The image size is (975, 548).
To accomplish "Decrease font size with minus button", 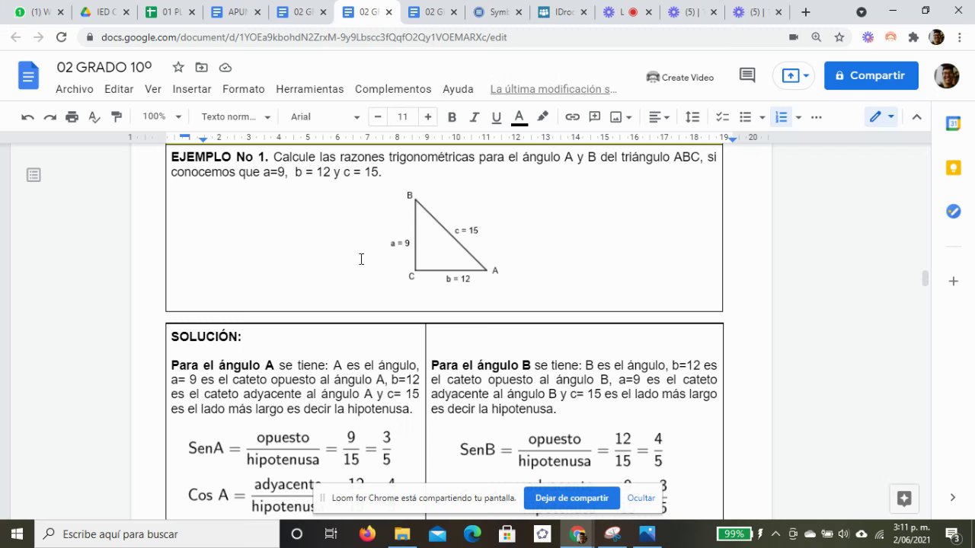I will tap(377, 116).
